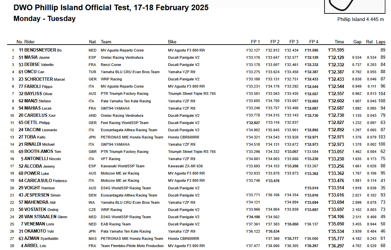This screenshot has width=391, height=250.
Task: Select the FP 1 column header
Action: point(255,42)
